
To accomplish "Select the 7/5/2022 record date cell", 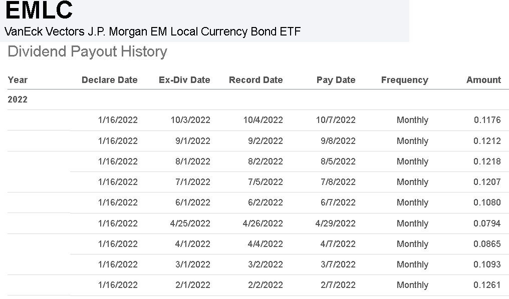I will click(266, 182).
